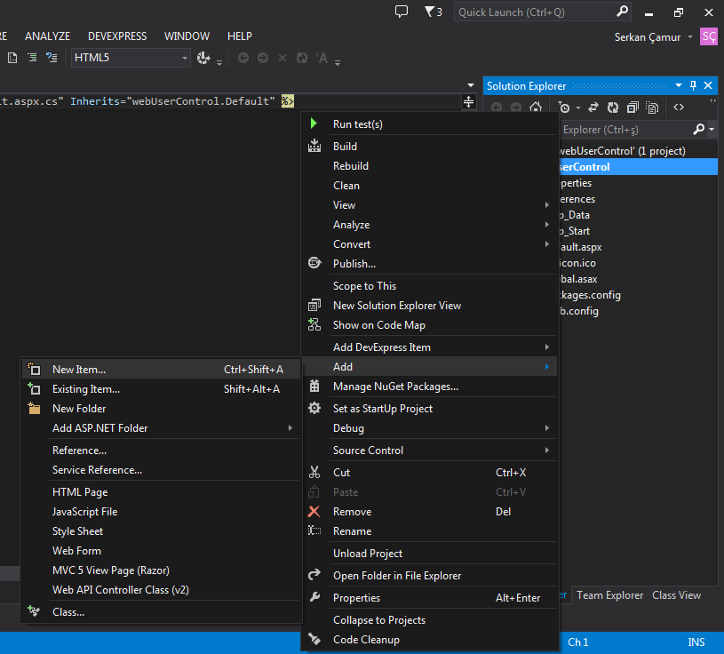The height and width of the screenshot is (654, 724).
Task: Click Collapse All icon in Solution Explorer
Action: (x=633, y=108)
